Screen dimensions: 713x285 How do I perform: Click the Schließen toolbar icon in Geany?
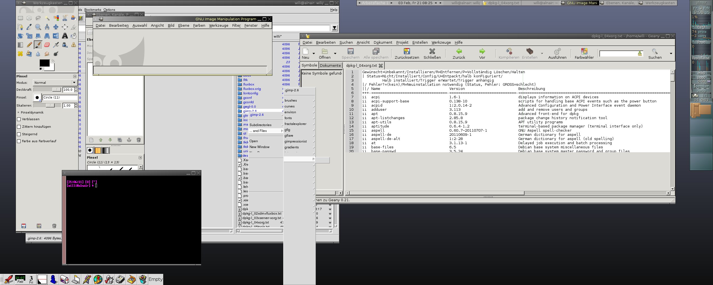(x=432, y=51)
